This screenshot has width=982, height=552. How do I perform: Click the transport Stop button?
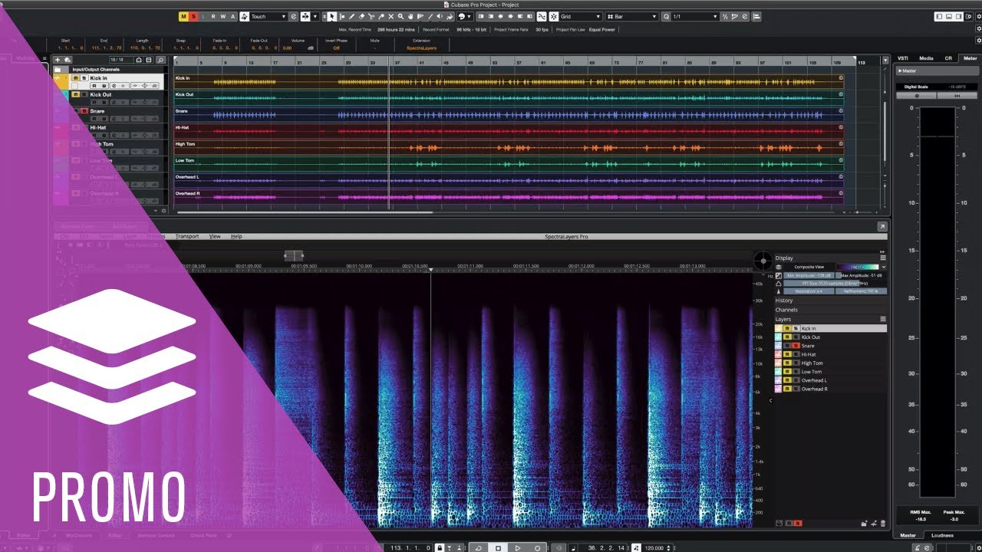pos(498,548)
